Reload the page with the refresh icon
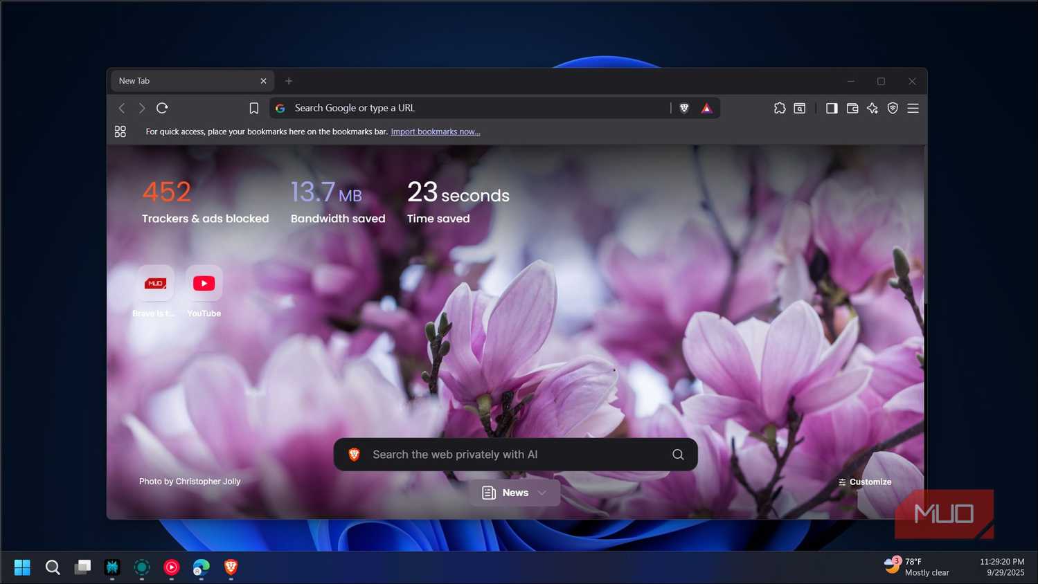 [x=162, y=108]
